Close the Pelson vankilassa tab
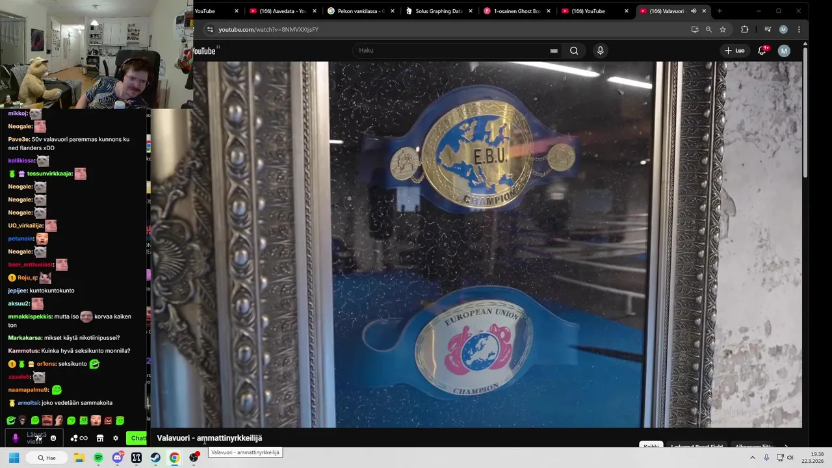 [x=393, y=11]
